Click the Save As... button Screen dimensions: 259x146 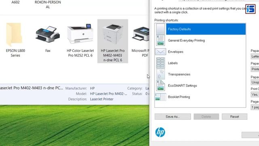173,116
